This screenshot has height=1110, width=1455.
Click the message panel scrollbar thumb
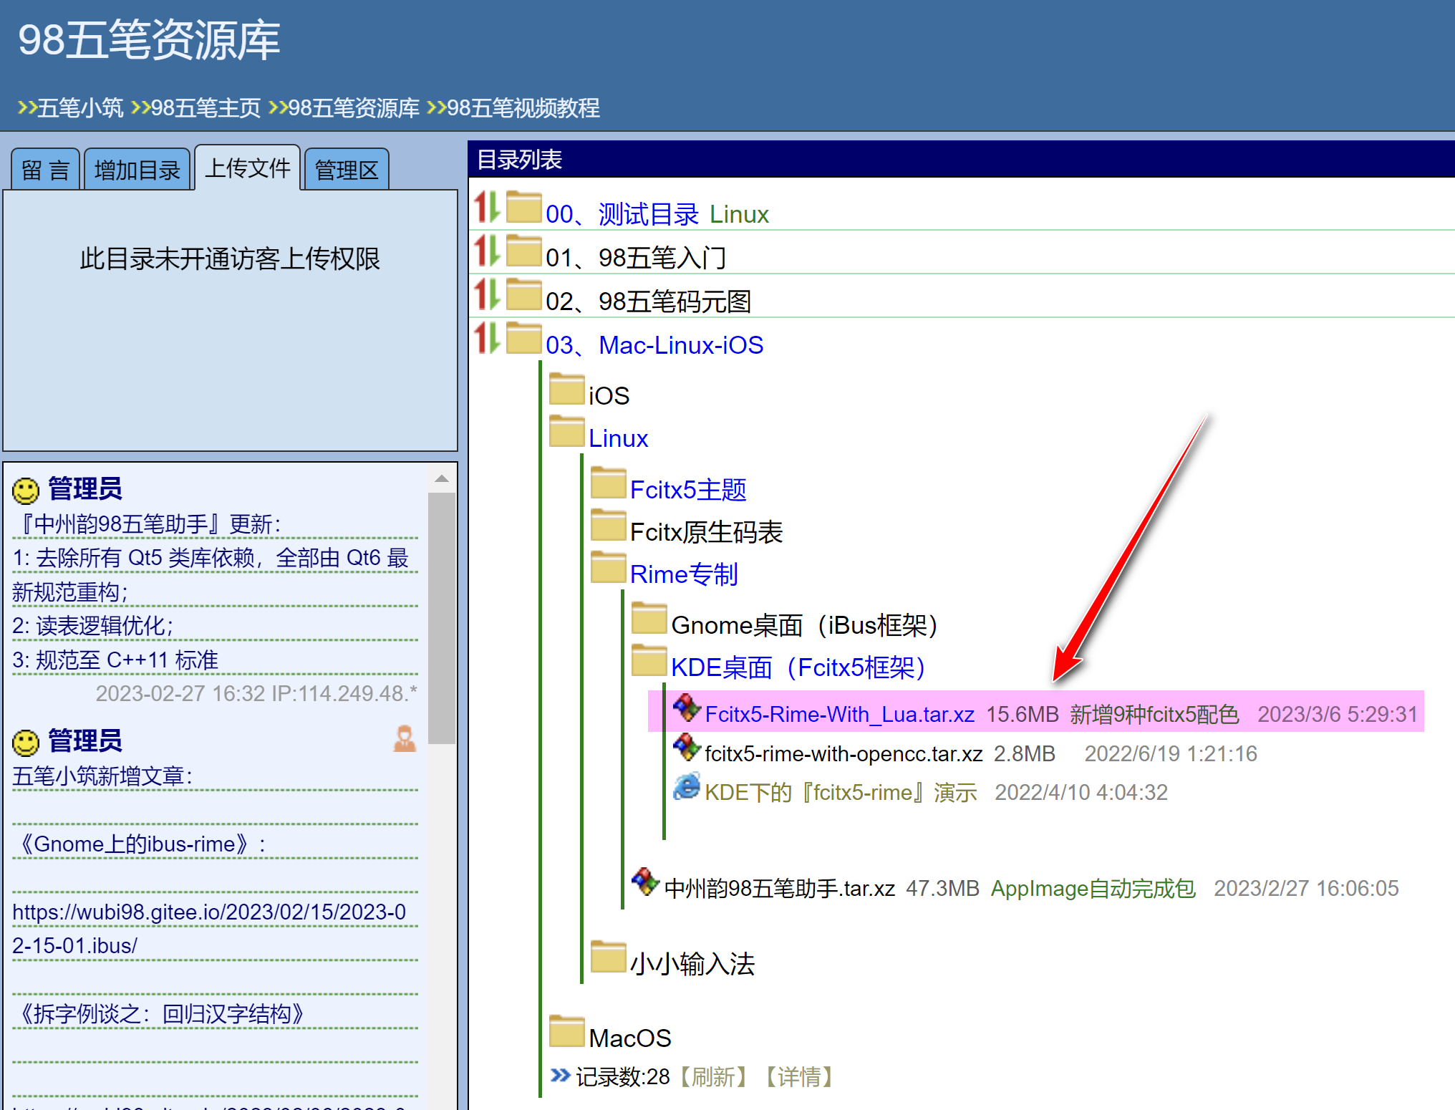[x=442, y=619]
